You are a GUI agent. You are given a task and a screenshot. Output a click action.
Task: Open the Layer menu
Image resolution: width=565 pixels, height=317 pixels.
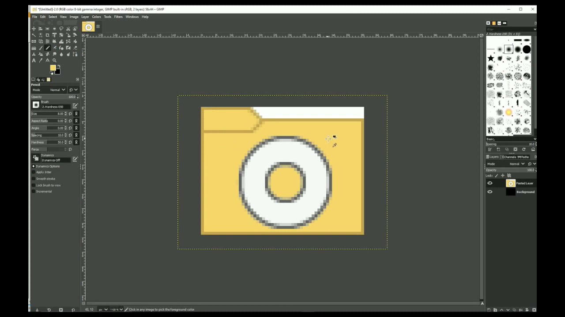85,17
